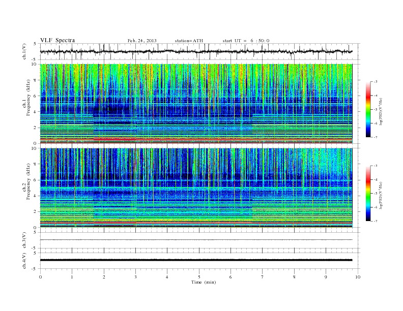Click the "5" tick on the time axis

click(199, 277)
